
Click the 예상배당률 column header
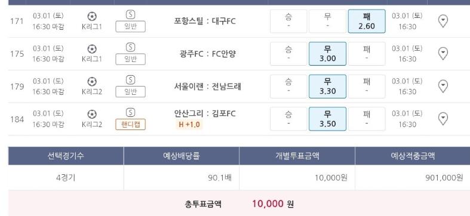(182, 156)
